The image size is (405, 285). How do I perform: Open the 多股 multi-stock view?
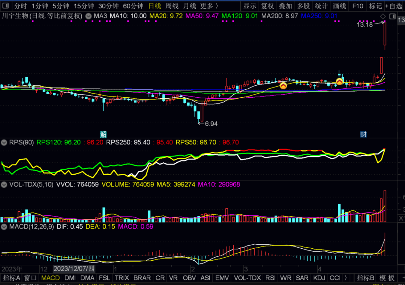click(x=303, y=6)
